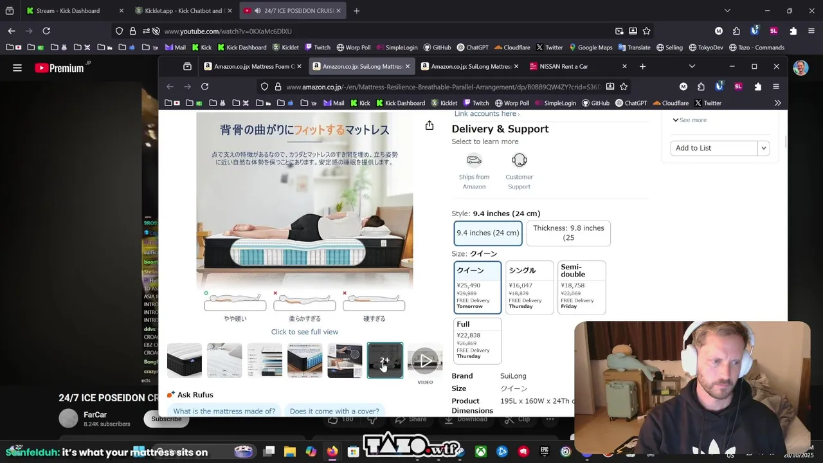Click to see full view link
Viewport: 823px width, 463px height.
click(x=304, y=332)
